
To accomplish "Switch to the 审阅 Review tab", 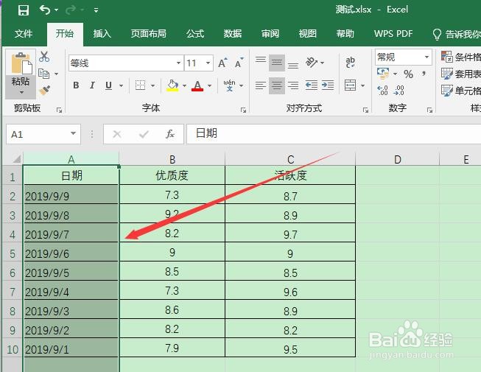I will coord(270,33).
